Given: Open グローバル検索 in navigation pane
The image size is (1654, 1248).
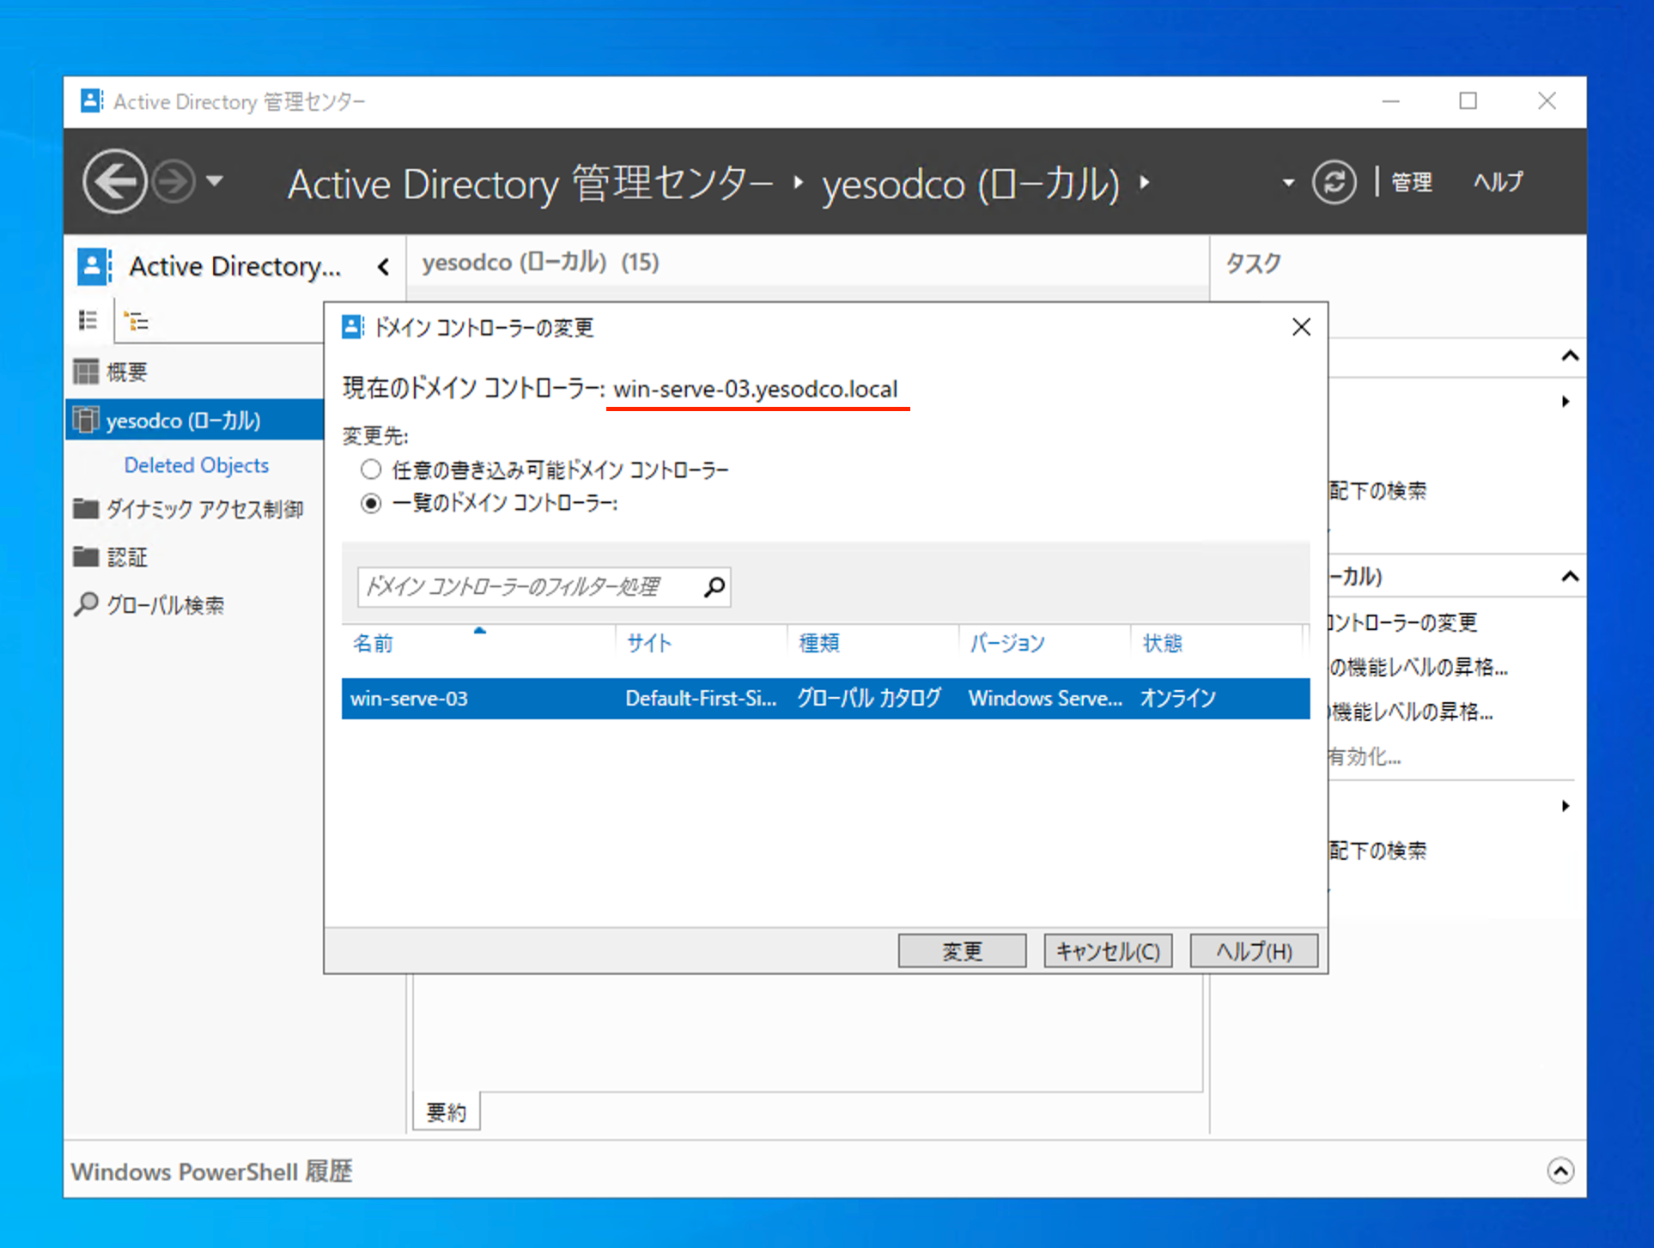Looking at the screenshot, I should click(x=165, y=605).
